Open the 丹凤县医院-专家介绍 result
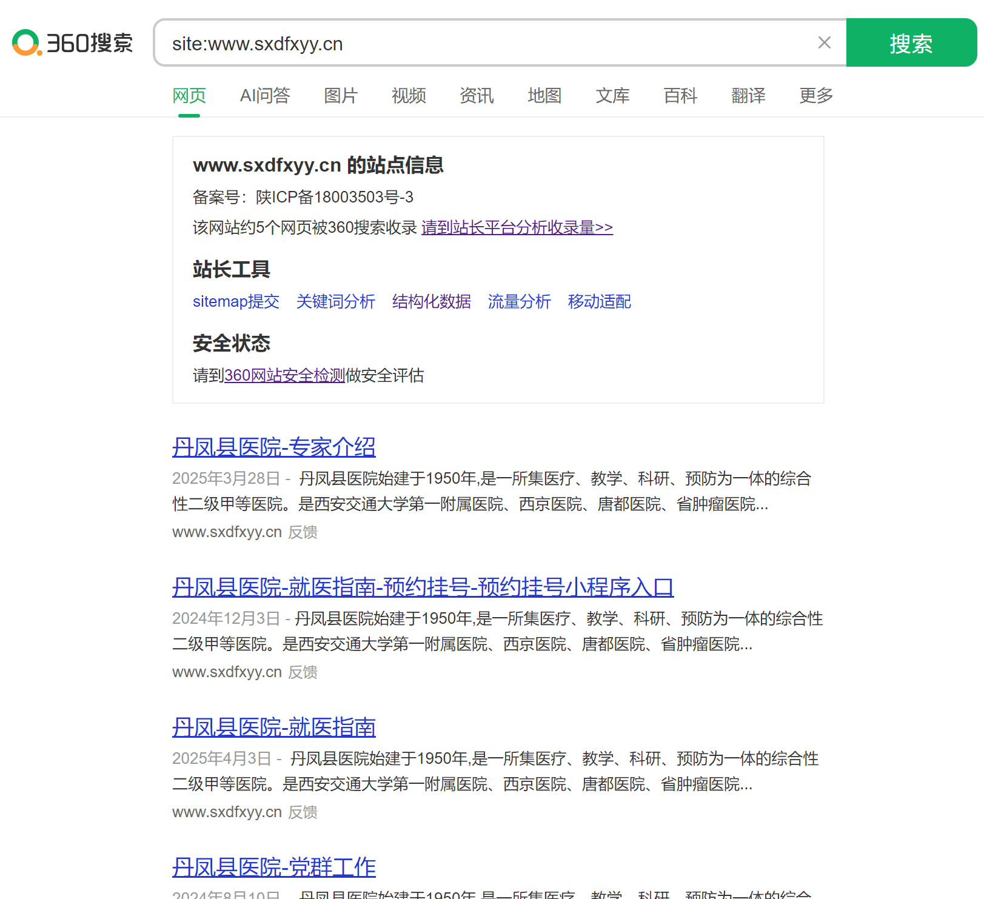The width and height of the screenshot is (984, 899). [273, 446]
